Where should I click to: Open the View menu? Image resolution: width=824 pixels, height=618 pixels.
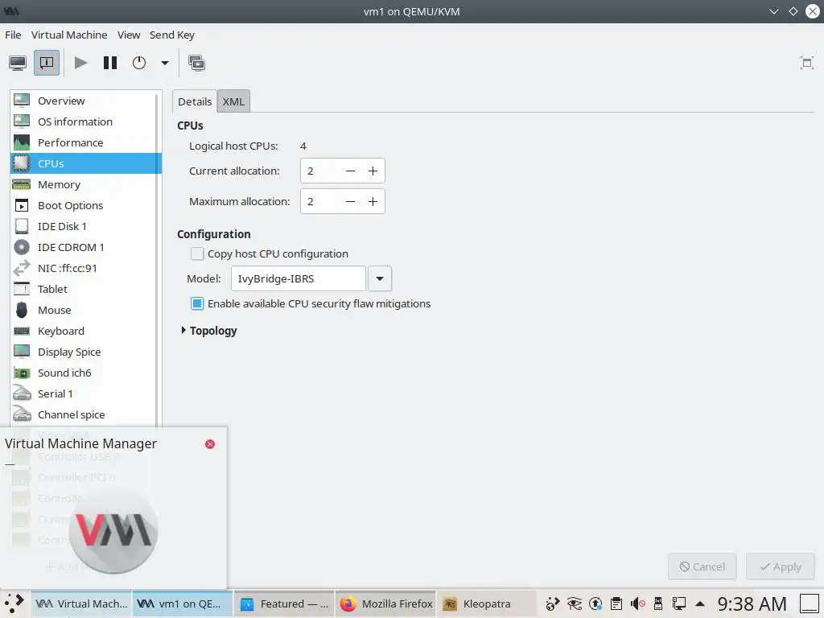tap(129, 35)
